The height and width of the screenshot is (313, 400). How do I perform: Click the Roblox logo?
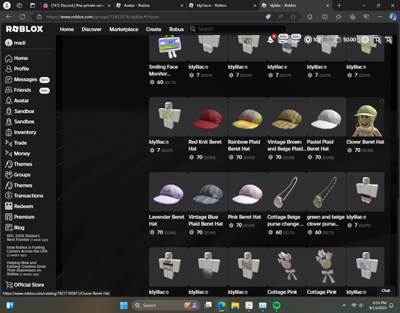tap(25, 29)
